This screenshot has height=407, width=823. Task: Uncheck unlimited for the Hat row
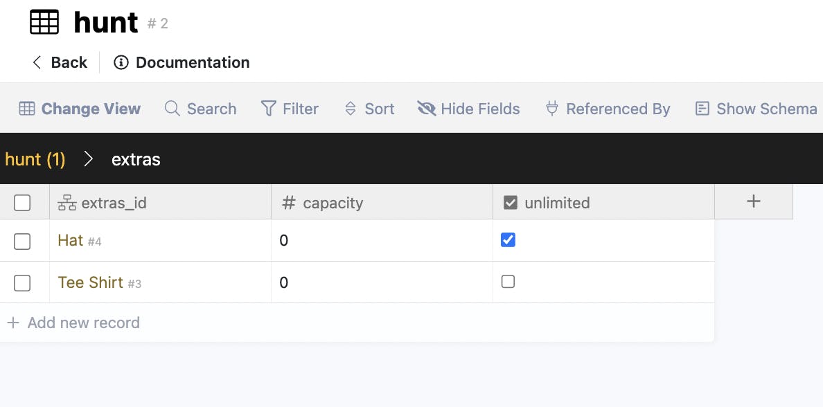[x=508, y=240]
